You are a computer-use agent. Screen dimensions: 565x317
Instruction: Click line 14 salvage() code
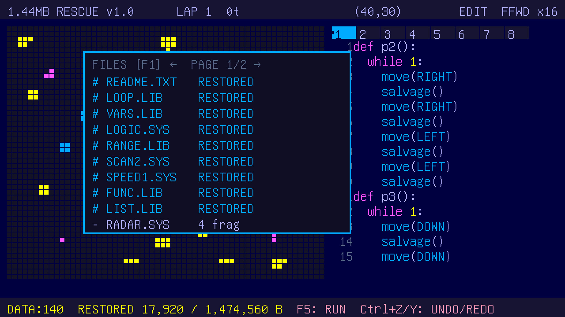coord(413,242)
